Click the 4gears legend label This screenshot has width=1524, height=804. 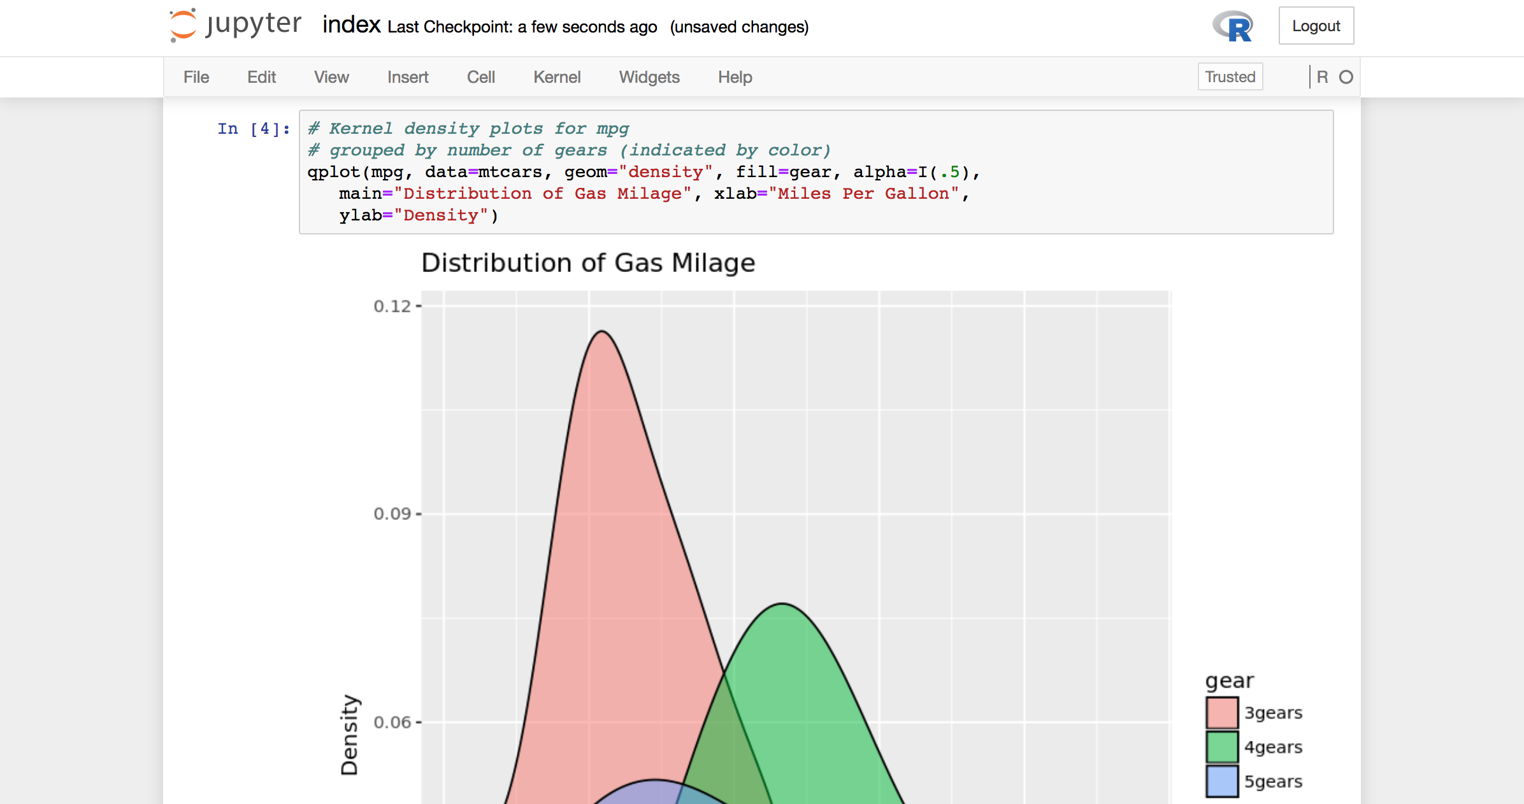[x=1274, y=747]
